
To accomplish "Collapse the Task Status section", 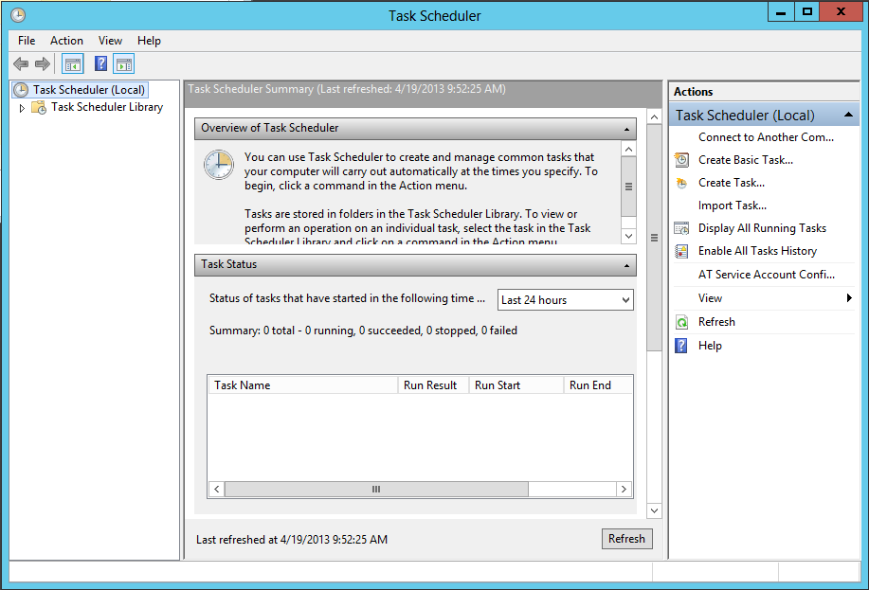I will click(x=626, y=266).
